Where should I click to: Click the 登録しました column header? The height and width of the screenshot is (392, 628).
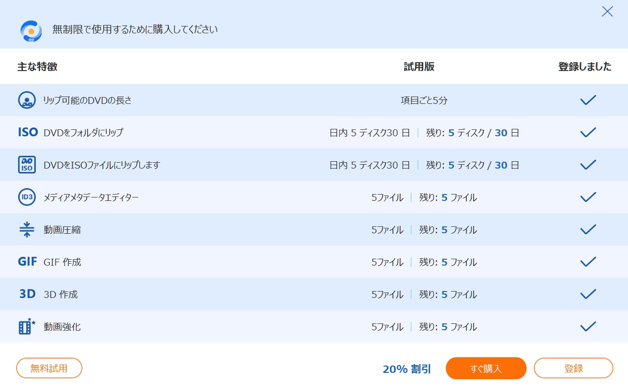click(585, 67)
